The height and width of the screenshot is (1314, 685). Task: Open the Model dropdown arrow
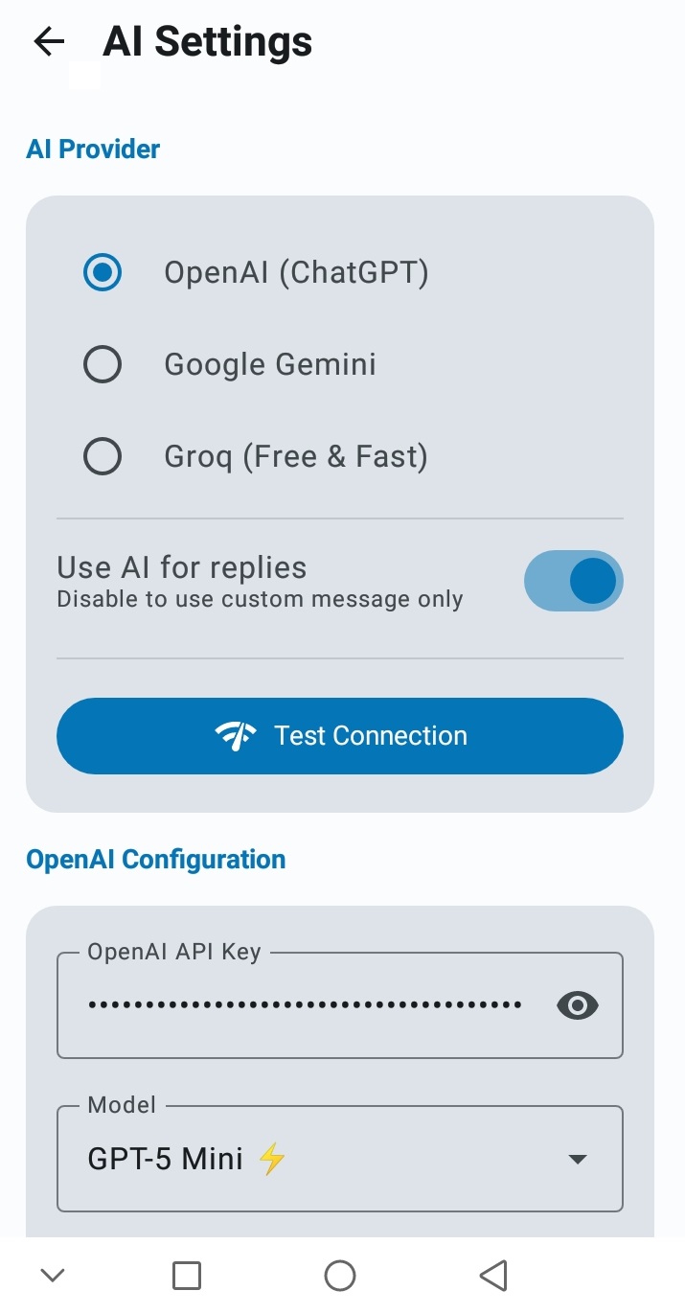point(578,1158)
